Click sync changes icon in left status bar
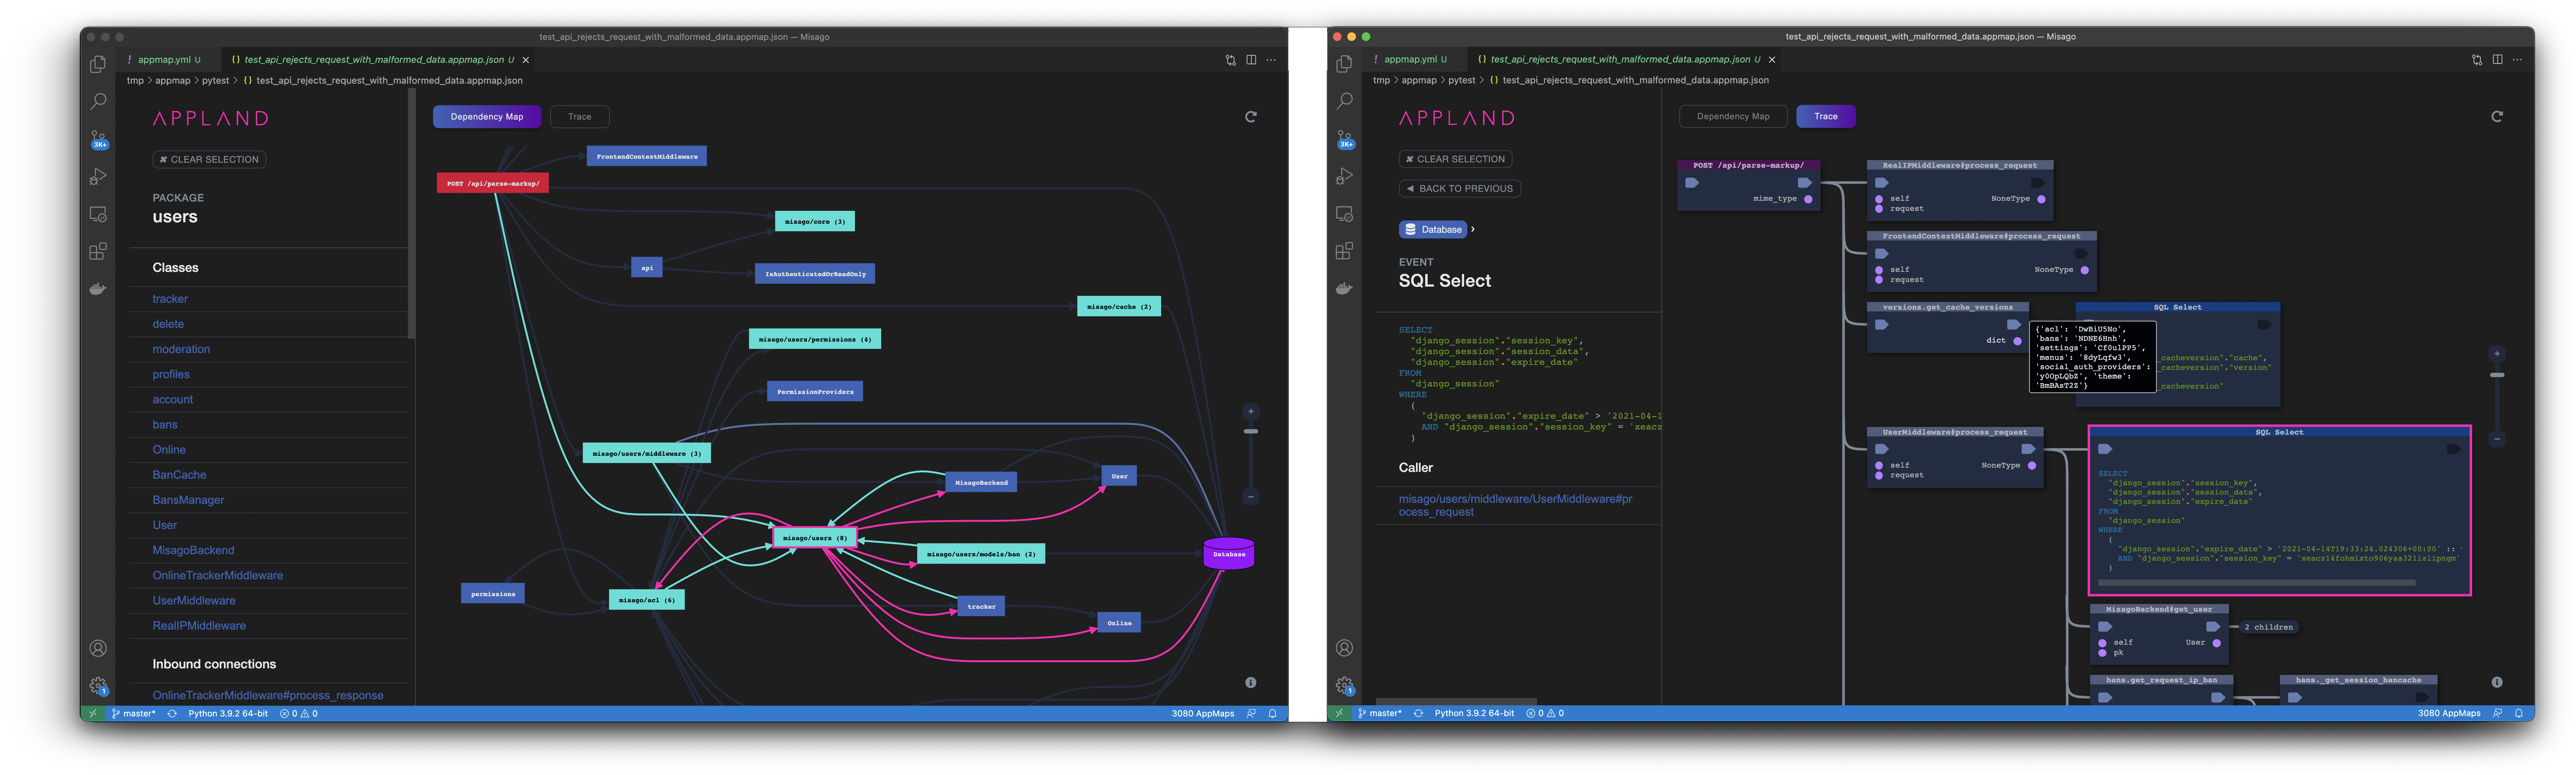The height and width of the screenshot is (775, 2576). click(x=172, y=714)
